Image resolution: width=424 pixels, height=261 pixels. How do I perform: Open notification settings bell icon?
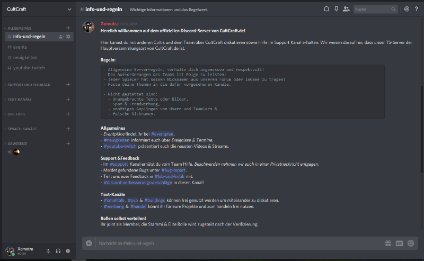point(326,9)
